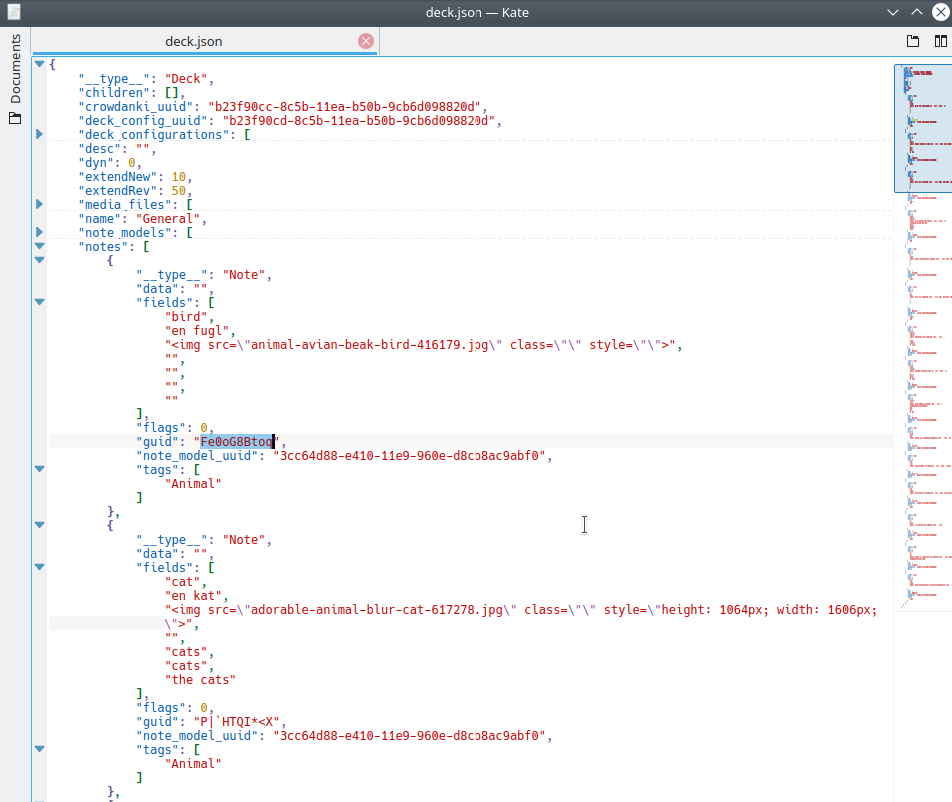Collapse the first note object (bird)
The width and height of the screenshot is (952, 802).
(40, 260)
